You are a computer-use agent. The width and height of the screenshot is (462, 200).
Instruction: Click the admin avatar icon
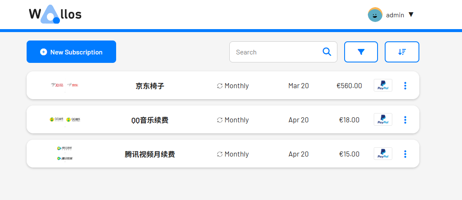point(375,15)
